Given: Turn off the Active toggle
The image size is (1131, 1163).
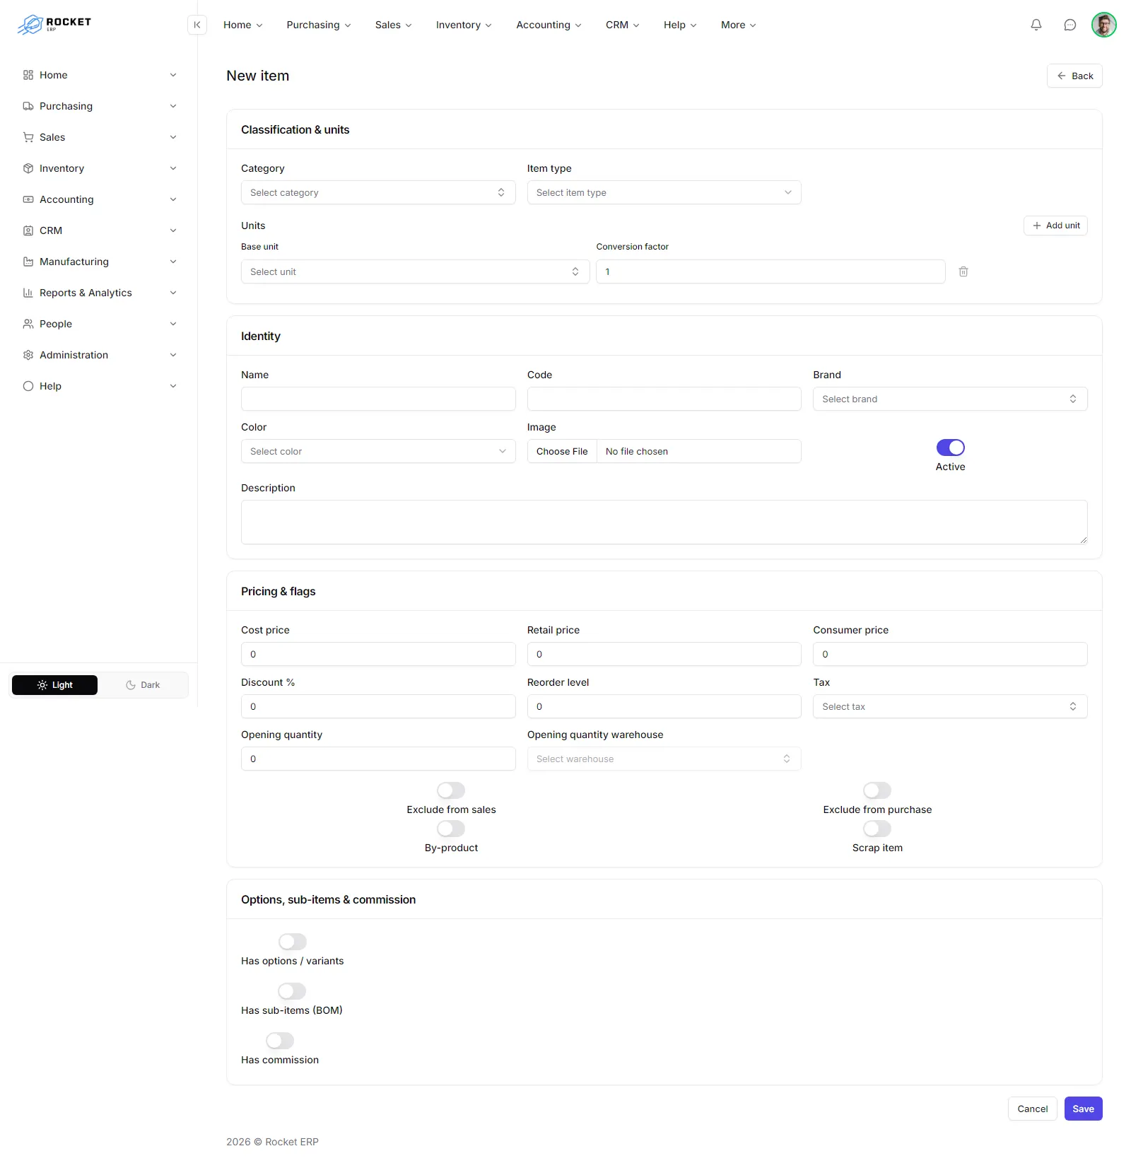Looking at the screenshot, I should (x=950, y=448).
